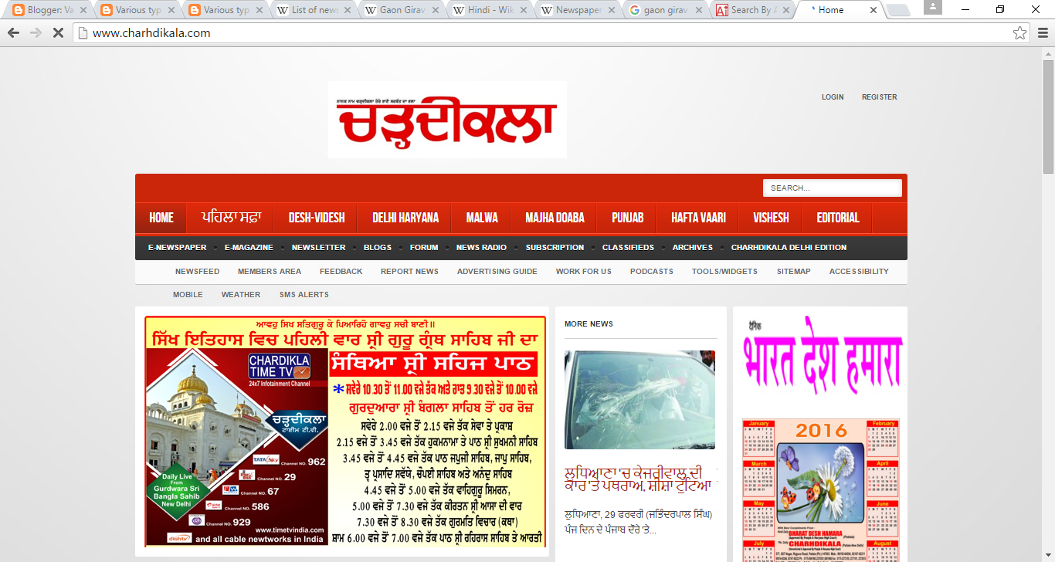Close the Newspaper Wikipedia tab
The image size is (1055, 562).
point(613,11)
